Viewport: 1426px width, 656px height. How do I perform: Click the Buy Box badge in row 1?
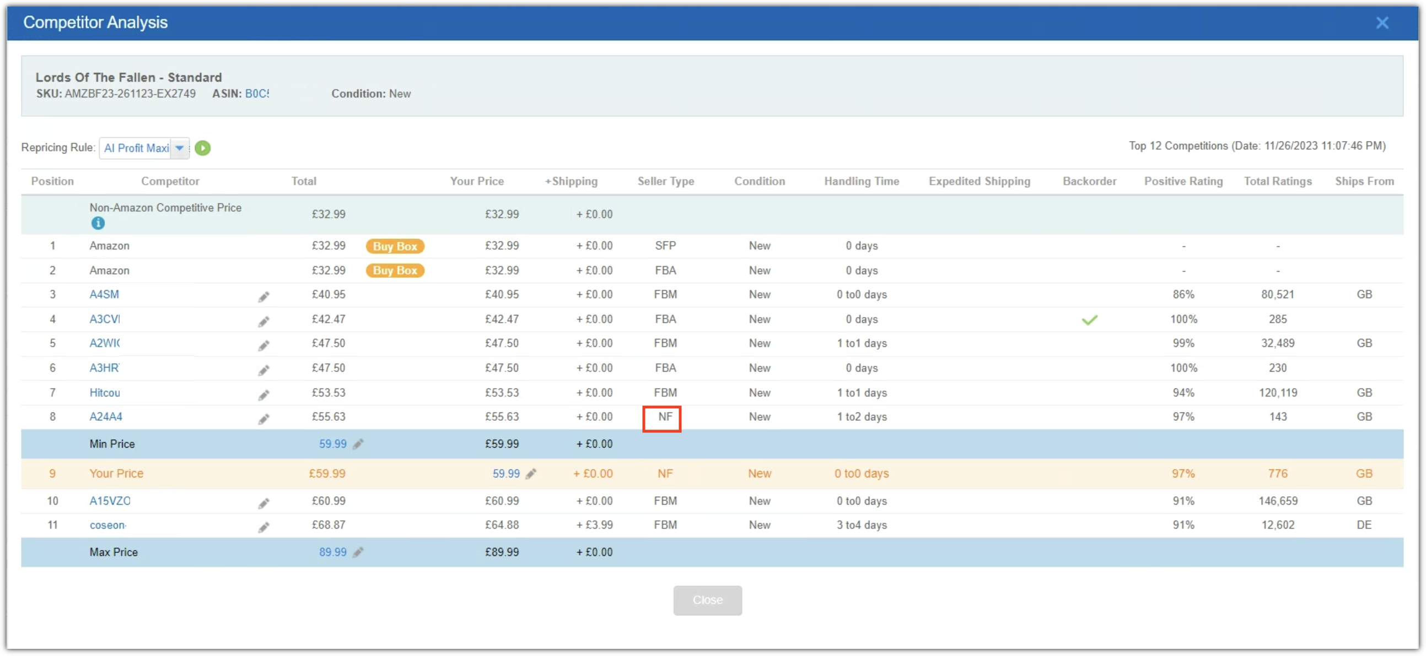(395, 246)
